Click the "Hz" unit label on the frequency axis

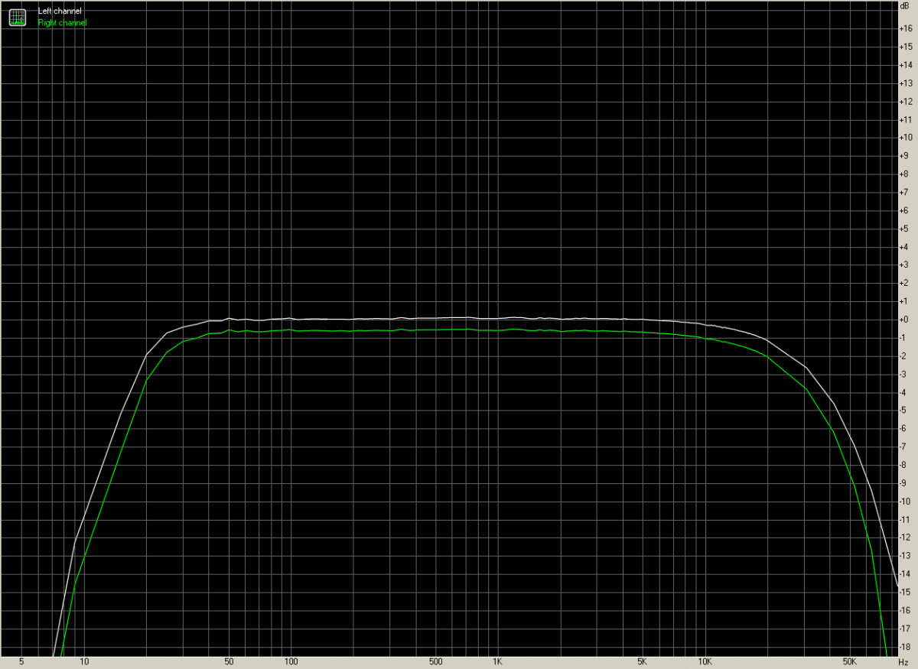(903, 661)
